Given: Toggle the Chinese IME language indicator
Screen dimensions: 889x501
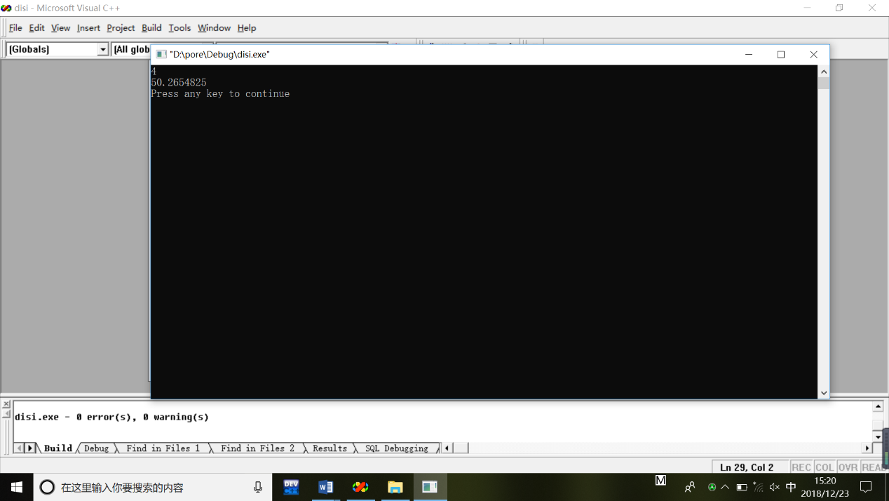Looking at the screenshot, I should click(791, 487).
